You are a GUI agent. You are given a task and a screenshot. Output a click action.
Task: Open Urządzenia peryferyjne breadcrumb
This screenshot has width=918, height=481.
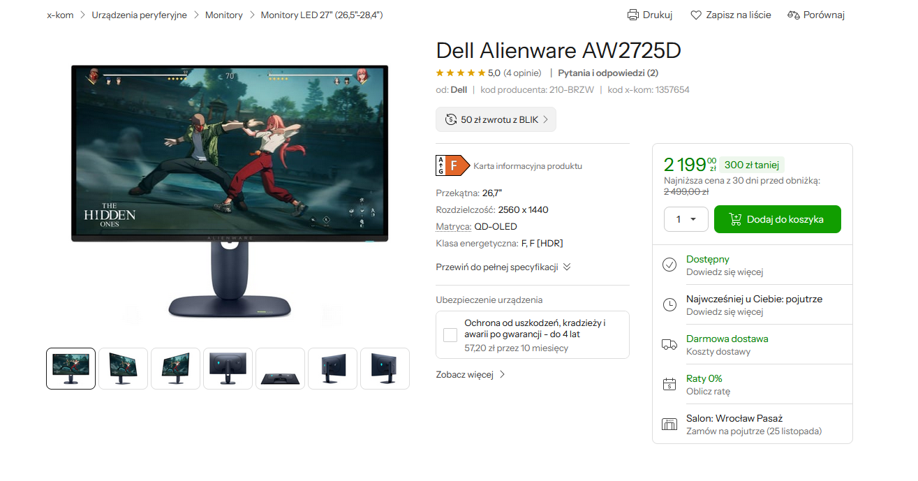(139, 15)
